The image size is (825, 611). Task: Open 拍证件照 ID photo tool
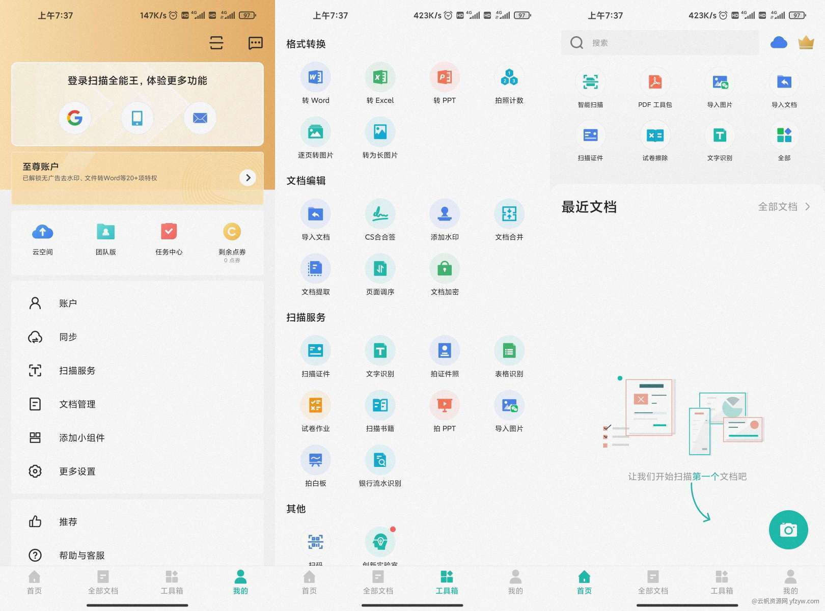point(445,357)
